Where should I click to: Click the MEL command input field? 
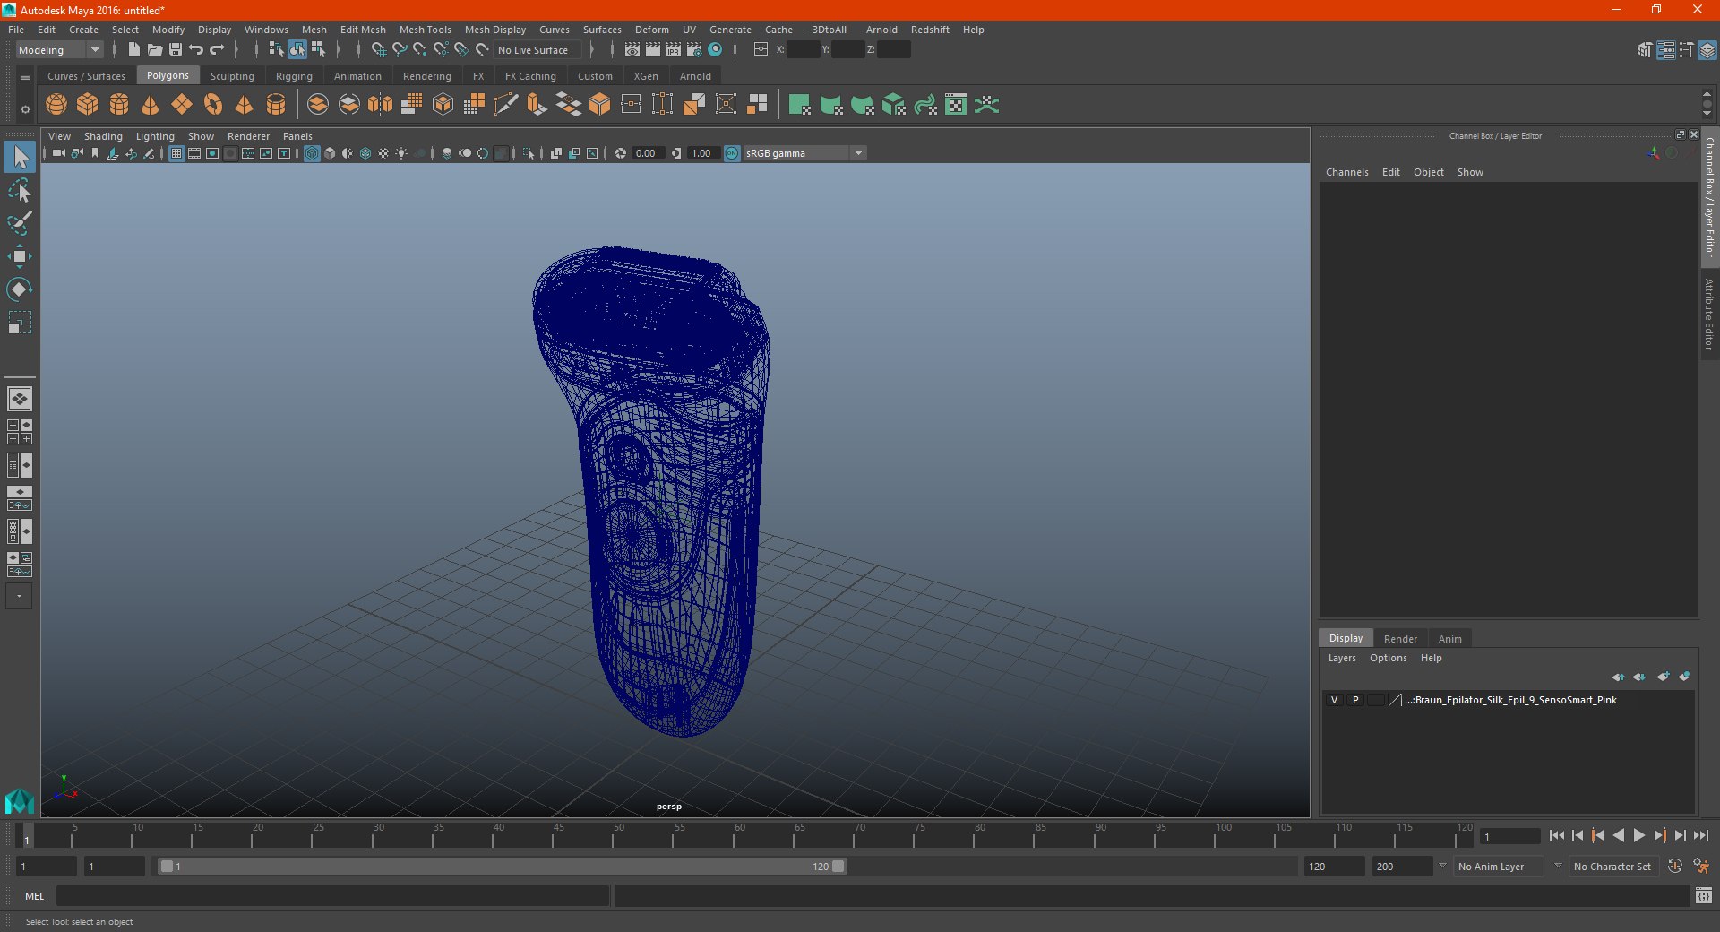pyautogui.click(x=332, y=896)
